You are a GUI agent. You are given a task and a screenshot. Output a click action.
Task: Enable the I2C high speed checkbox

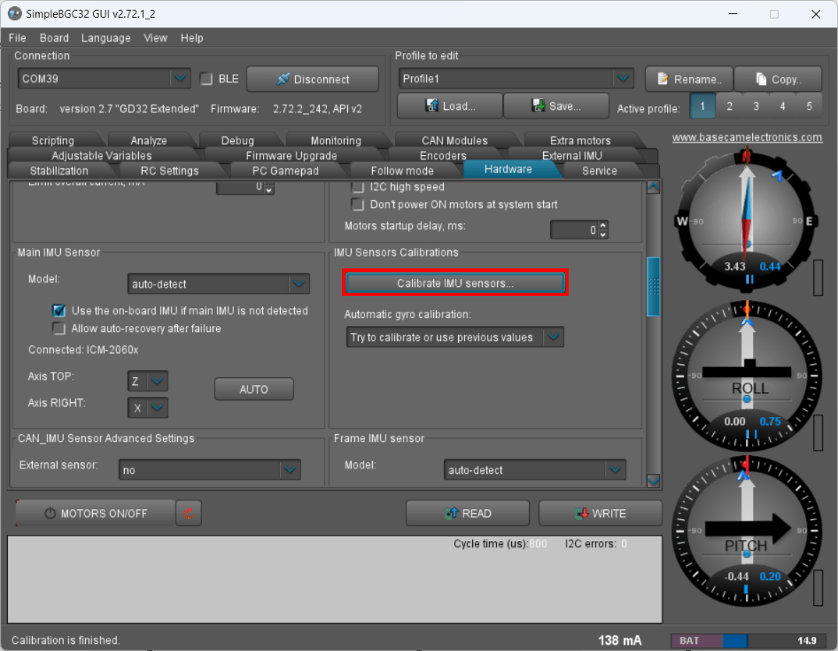pyautogui.click(x=357, y=187)
